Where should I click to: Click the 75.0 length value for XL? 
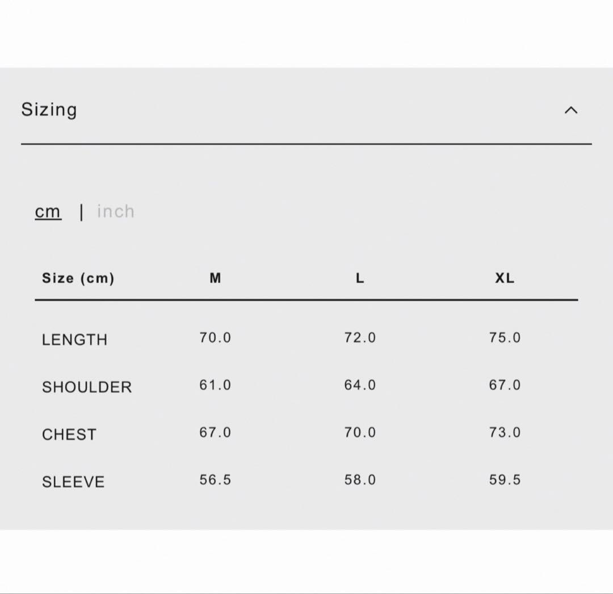505,338
